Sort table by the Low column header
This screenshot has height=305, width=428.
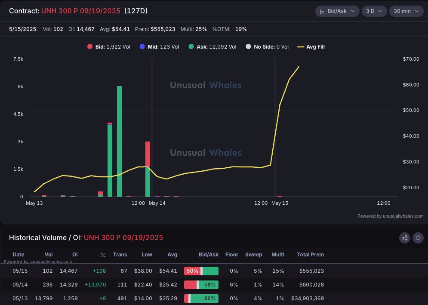(x=147, y=255)
